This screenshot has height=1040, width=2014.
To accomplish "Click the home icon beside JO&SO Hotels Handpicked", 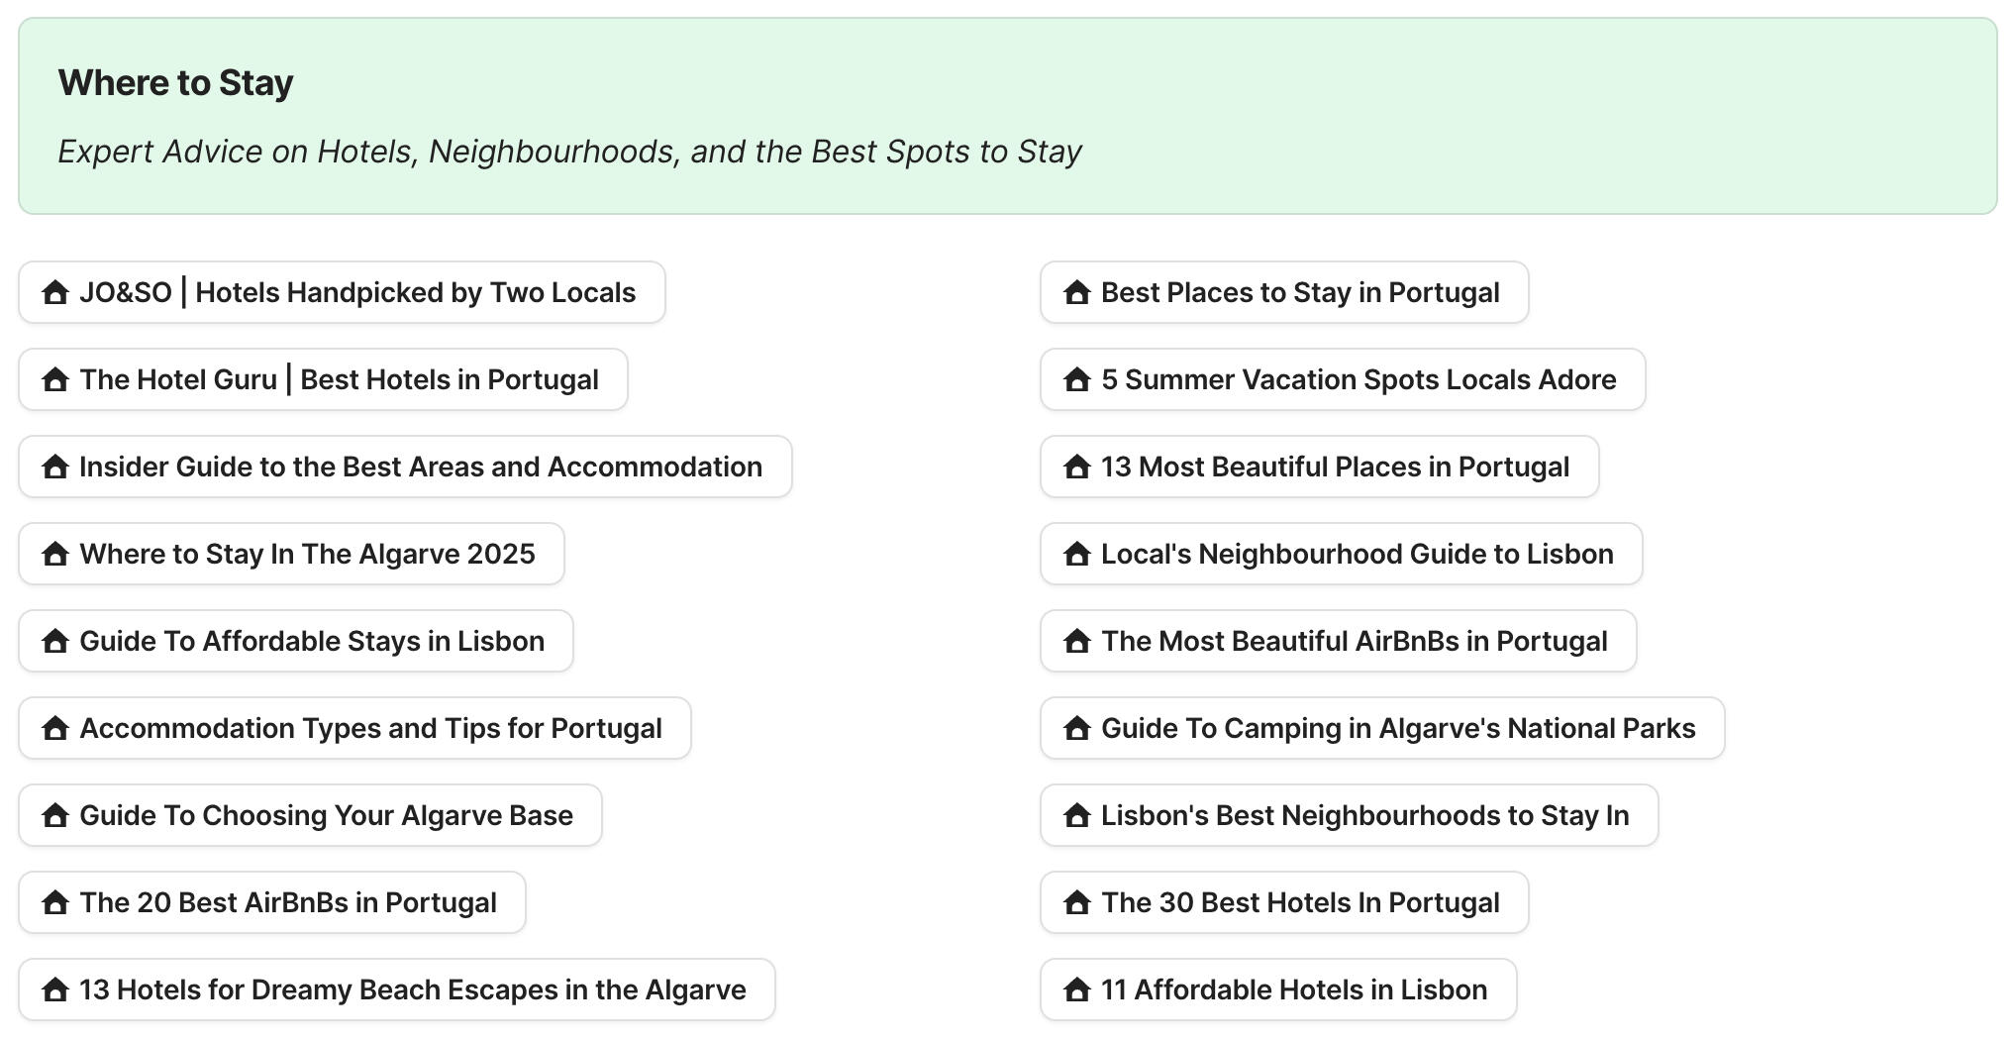I will click(54, 292).
